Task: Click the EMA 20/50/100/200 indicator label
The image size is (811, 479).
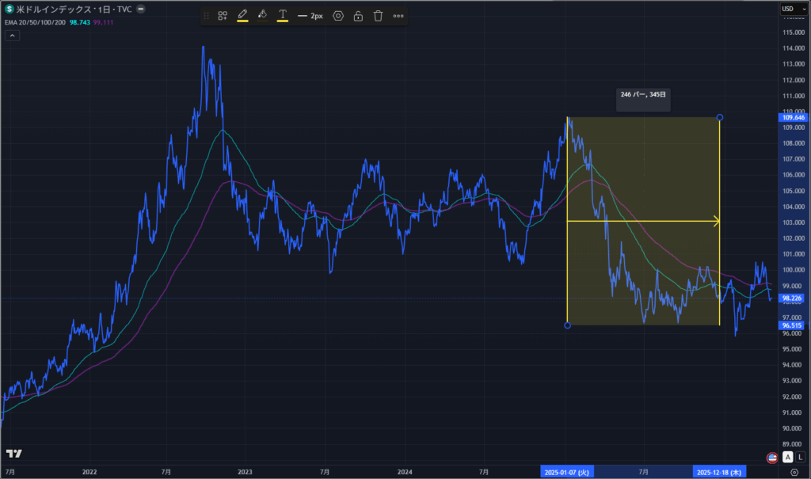Action: (34, 22)
